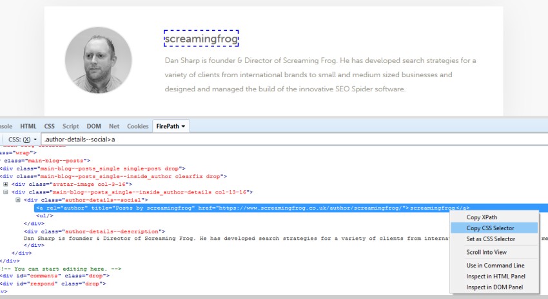The width and height of the screenshot is (548, 299).
Task: Choose Inspect in HTML Panel
Action: click(x=494, y=276)
